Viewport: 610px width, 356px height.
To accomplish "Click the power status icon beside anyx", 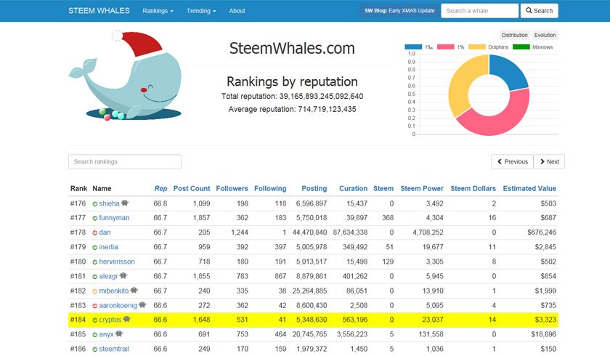I will click(x=94, y=335).
